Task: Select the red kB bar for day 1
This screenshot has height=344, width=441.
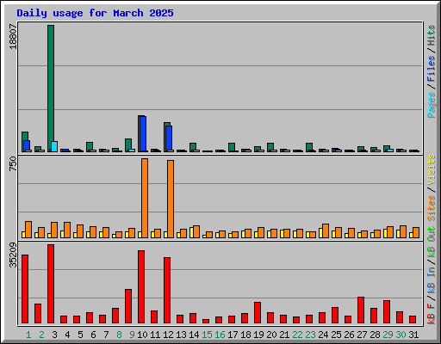Action: tap(25, 289)
